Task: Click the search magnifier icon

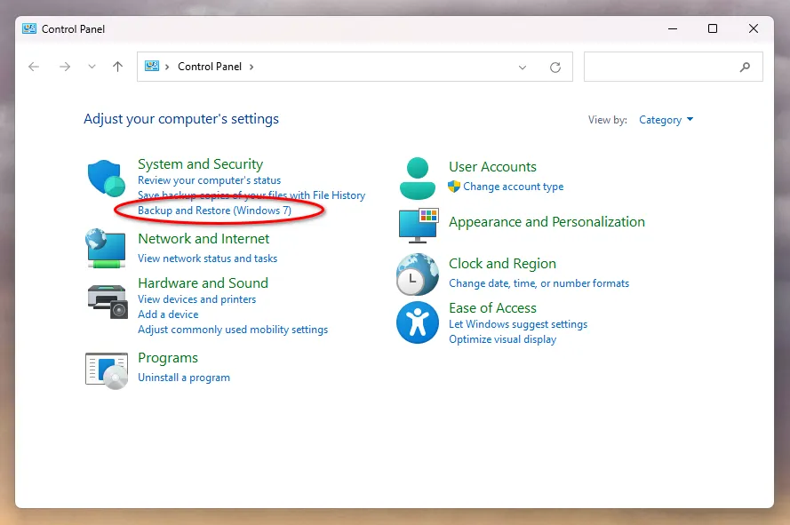Action: click(x=745, y=67)
